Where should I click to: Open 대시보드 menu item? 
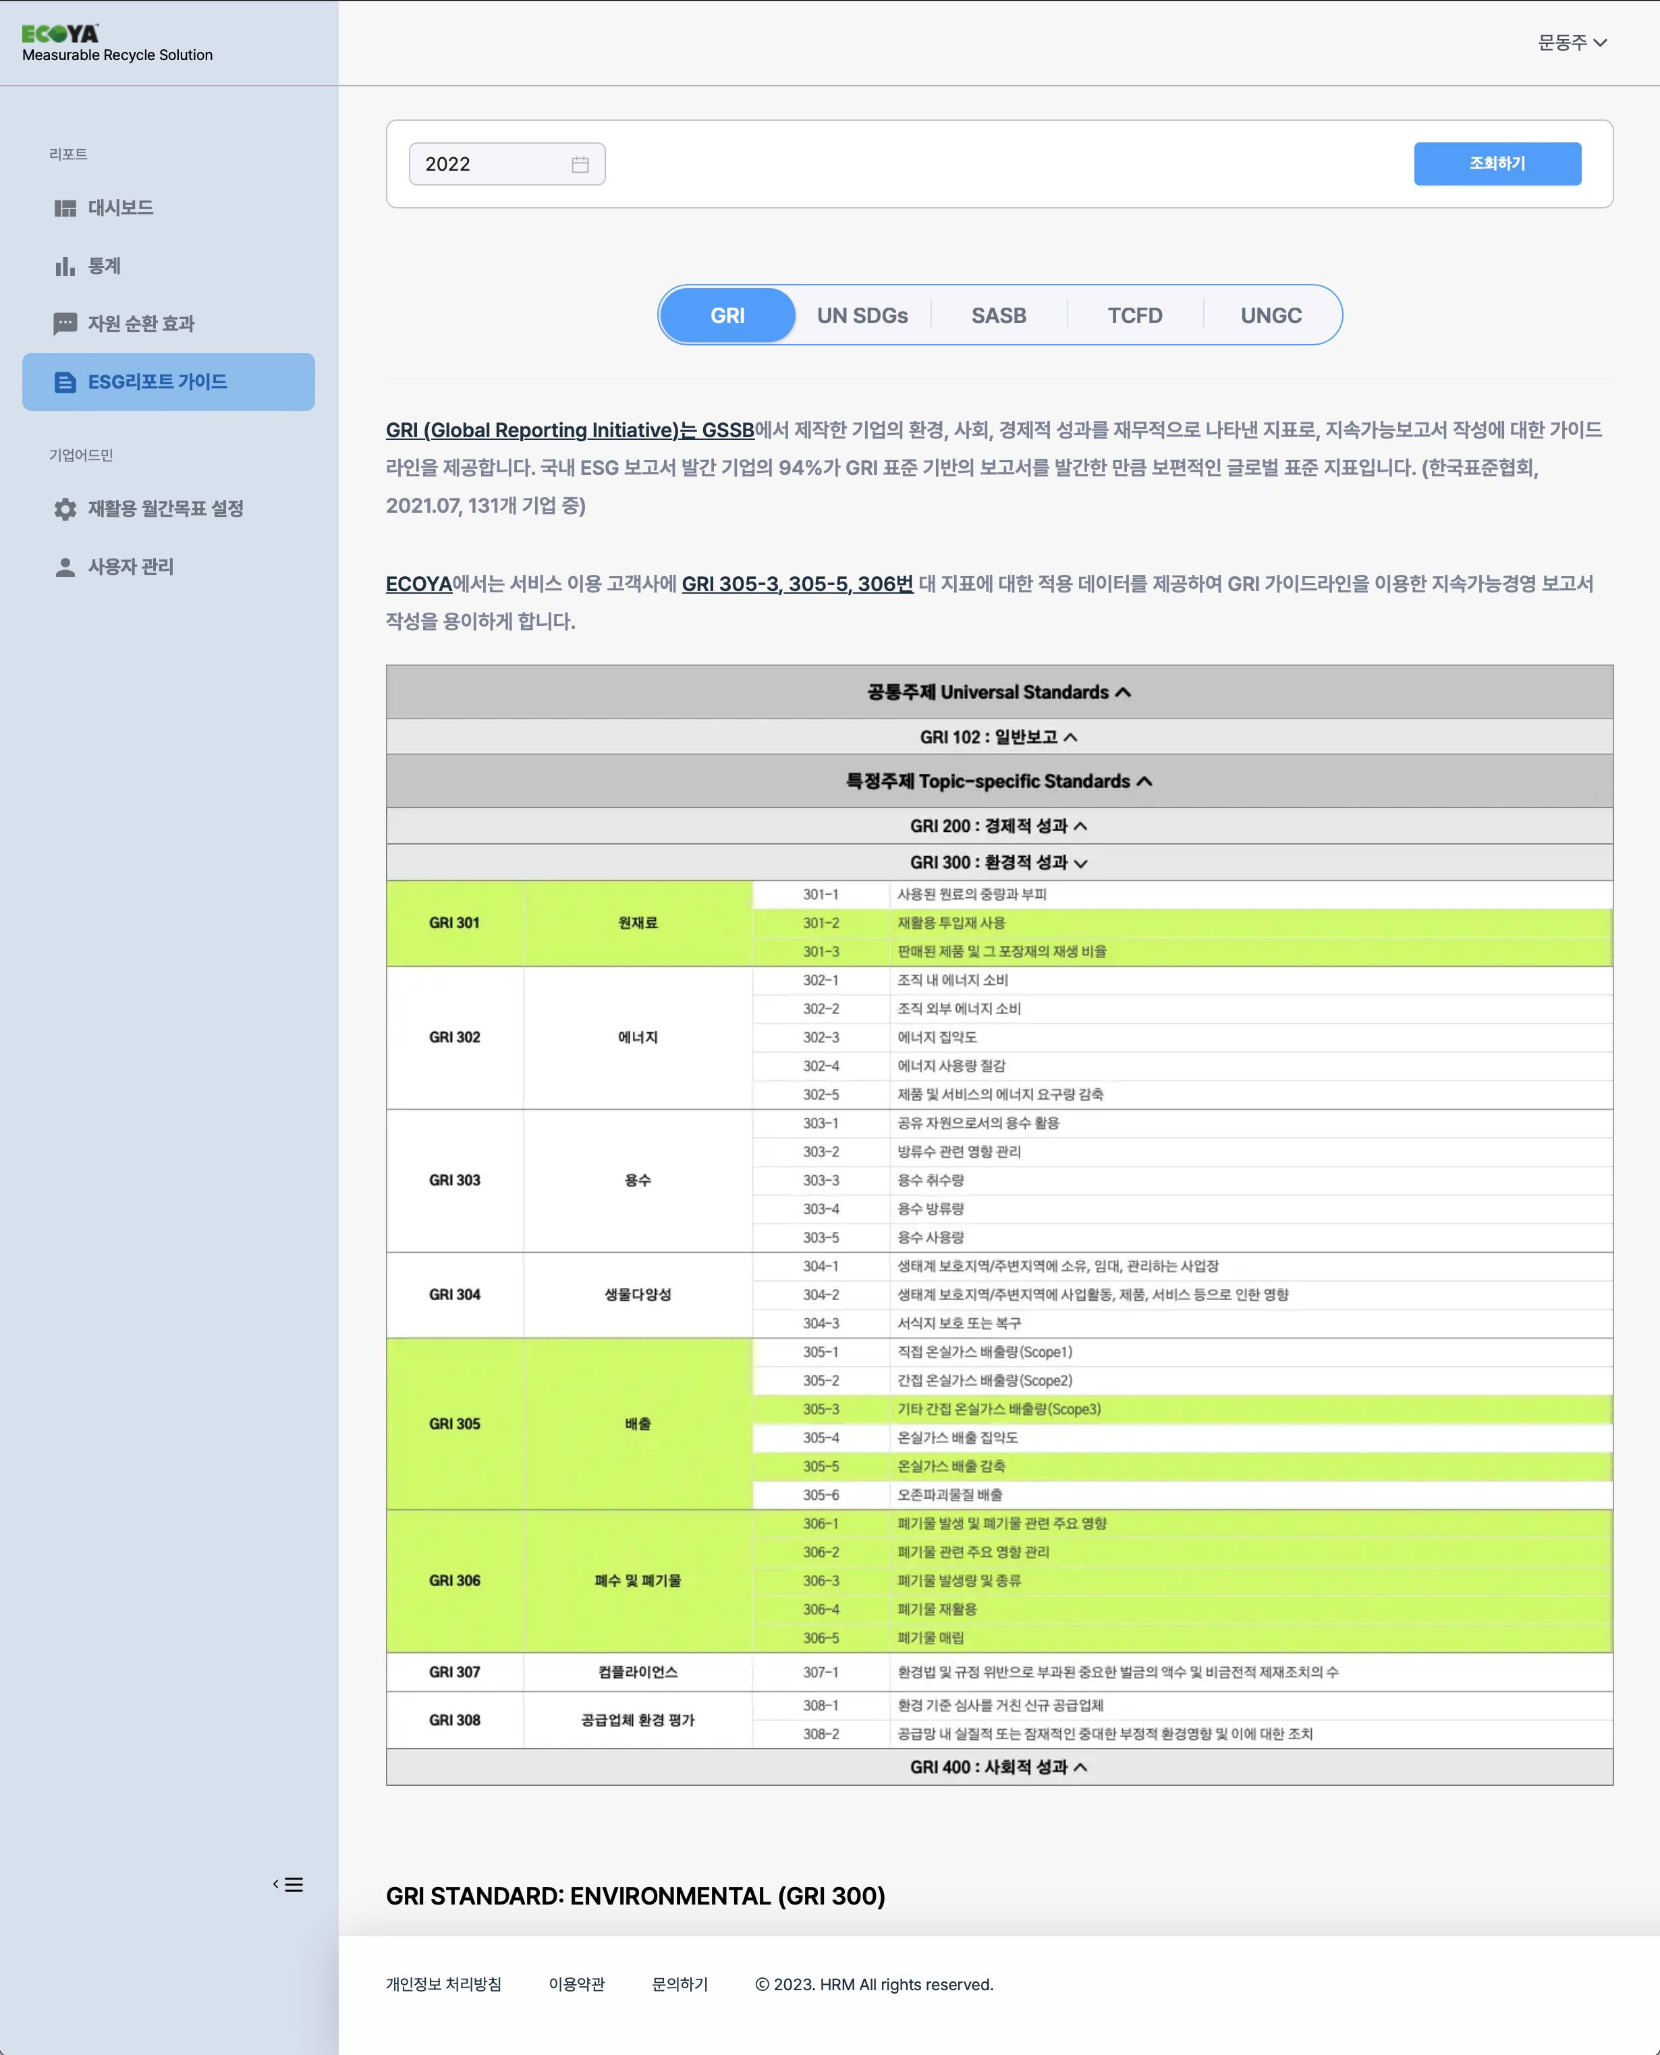(x=168, y=208)
